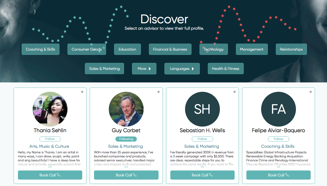Book a call with Guy Corbet

(x=126, y=175)
